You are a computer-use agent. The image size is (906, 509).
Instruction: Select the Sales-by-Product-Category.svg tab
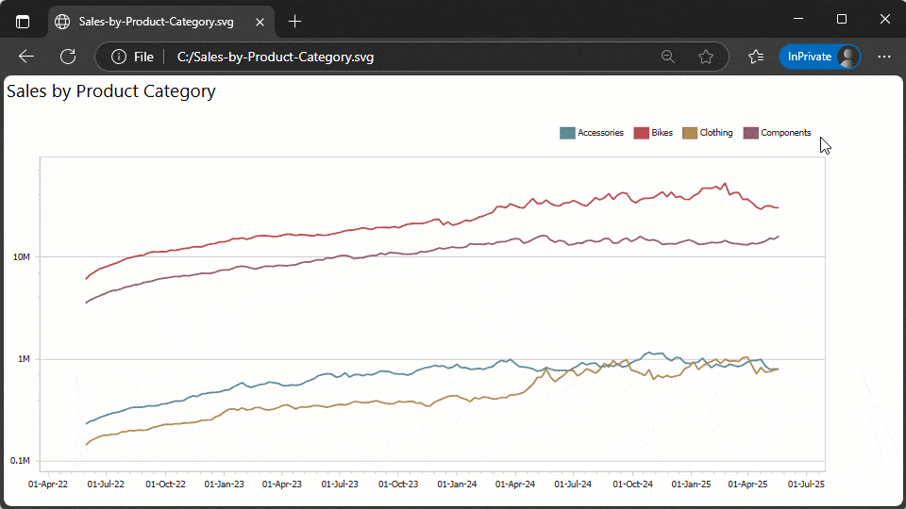point(151,21)
